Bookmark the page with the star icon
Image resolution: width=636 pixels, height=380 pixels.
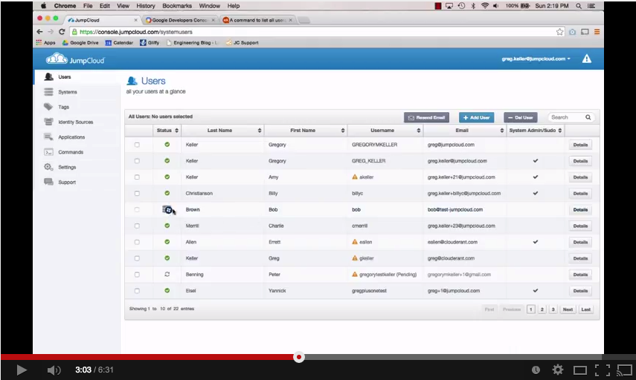(559, 32)
